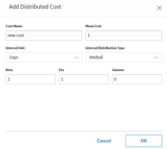
Task: Click the Mean Cost label
Action: (93, 26)
